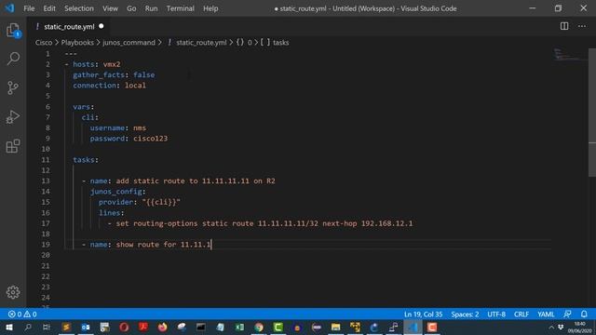Image resolution: width=596 pixels, height=335 pixels.
Task: Open the taskbar clock and date
Action: tap(580, 327)
